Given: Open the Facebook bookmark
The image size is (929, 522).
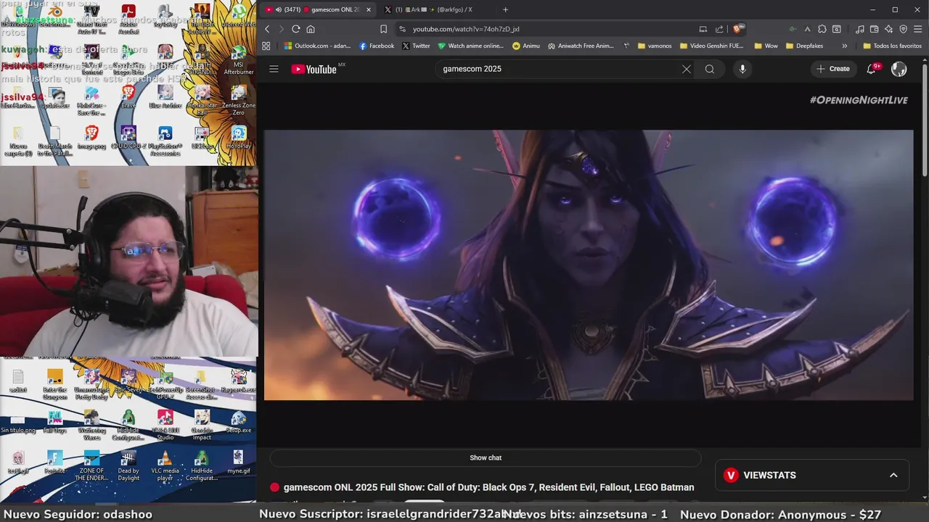Looking at the screenshot, I should (377, 46).
